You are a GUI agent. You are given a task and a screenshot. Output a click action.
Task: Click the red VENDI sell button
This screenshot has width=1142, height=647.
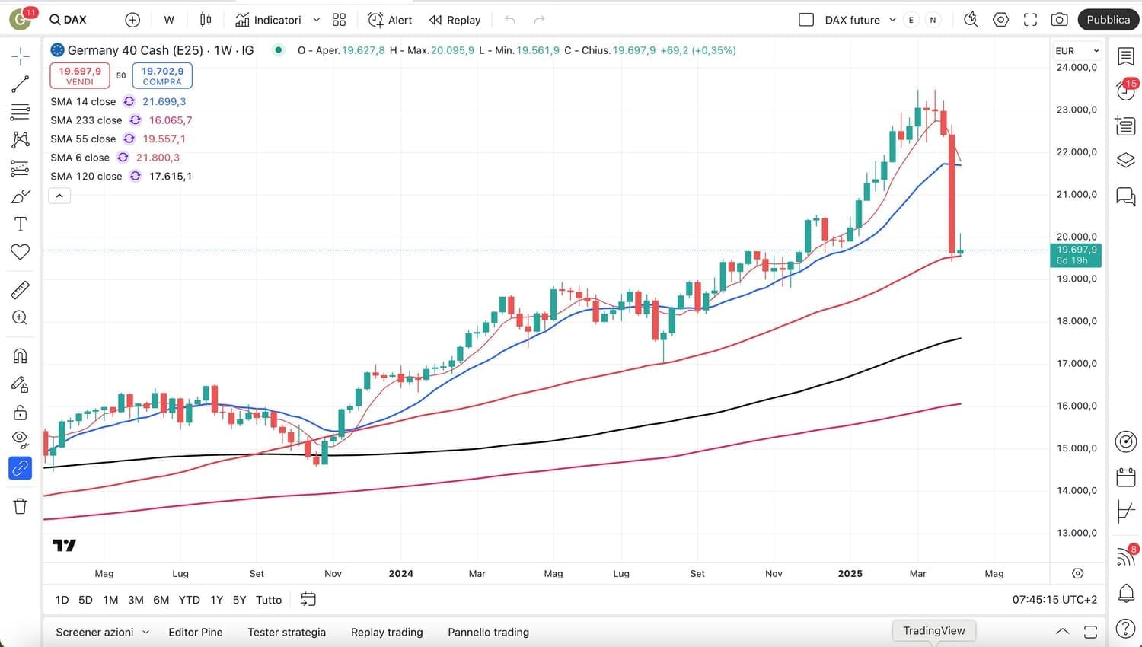pos(80,75)
